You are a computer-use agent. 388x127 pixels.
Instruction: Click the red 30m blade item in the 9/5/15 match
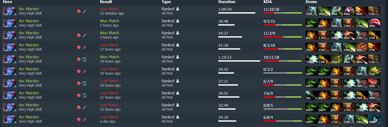point(374,23)
